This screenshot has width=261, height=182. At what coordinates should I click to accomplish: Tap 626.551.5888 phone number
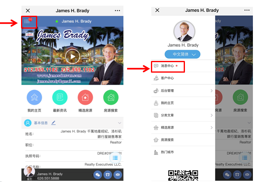[x=48, y=178]
